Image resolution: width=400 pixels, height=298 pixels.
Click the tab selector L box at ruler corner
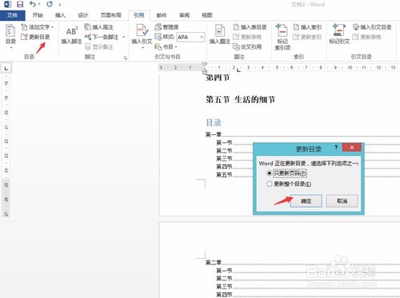pos(6,69)
